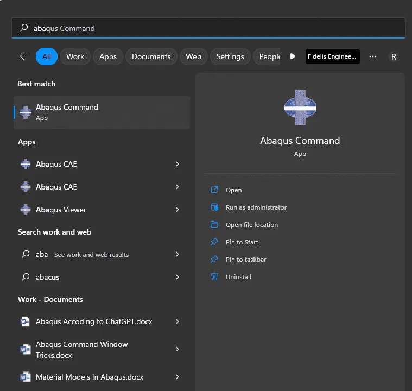The image size is (412, 391).
Task: Click the Open file location folder icon
Action: [214, 225]
